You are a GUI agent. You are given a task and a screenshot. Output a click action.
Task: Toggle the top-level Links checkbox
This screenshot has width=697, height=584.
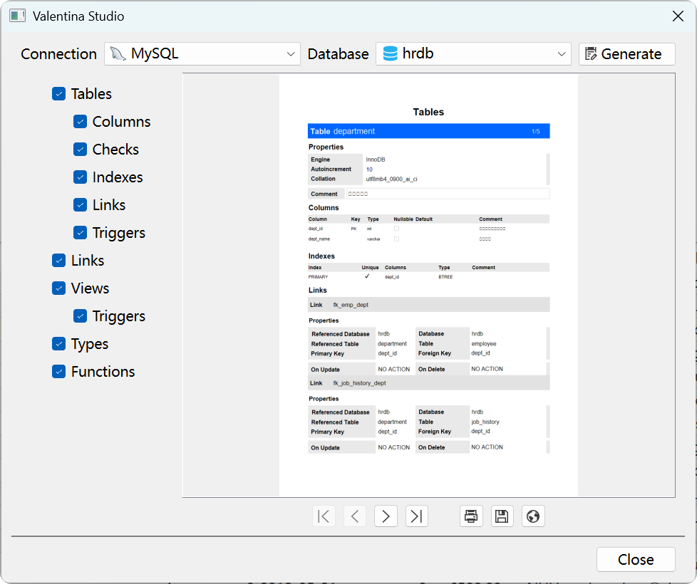(58, 260)
